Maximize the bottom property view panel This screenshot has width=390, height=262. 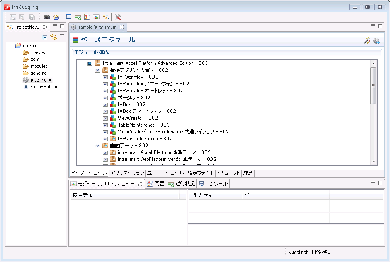click(x=380, y=183)
